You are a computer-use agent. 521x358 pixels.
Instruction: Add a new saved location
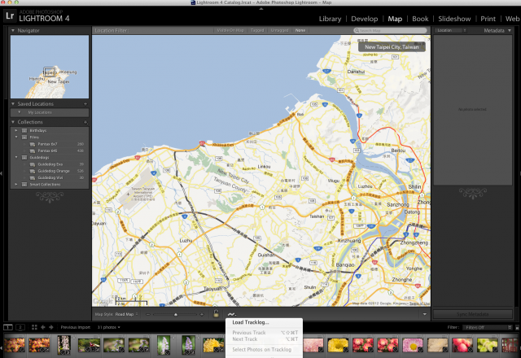click(85, 104)
